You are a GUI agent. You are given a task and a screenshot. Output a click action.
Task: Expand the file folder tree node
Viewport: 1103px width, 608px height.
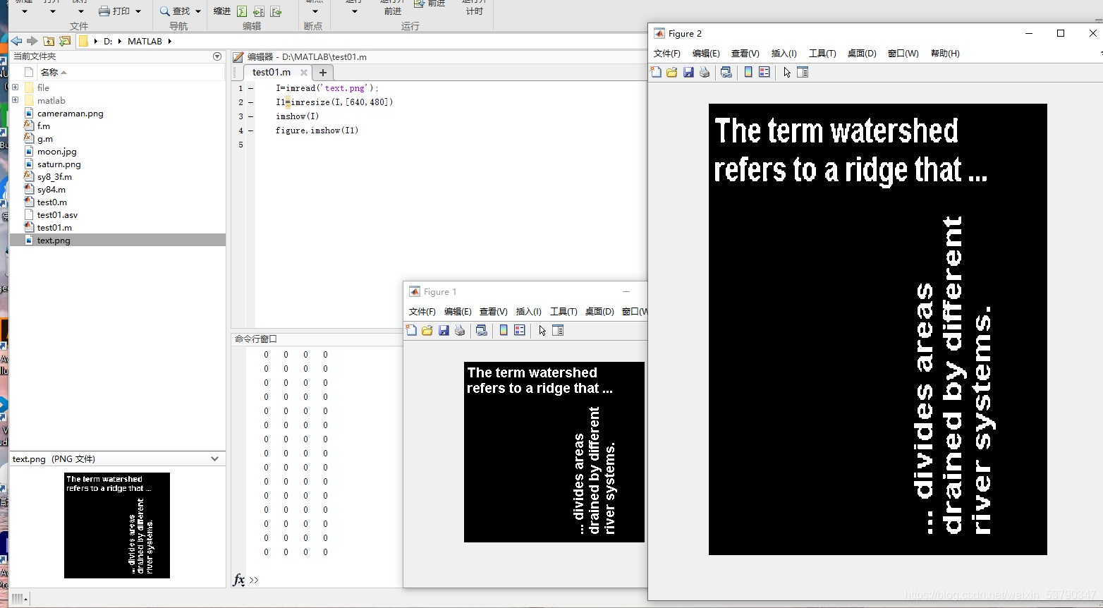tap(15, 87)
